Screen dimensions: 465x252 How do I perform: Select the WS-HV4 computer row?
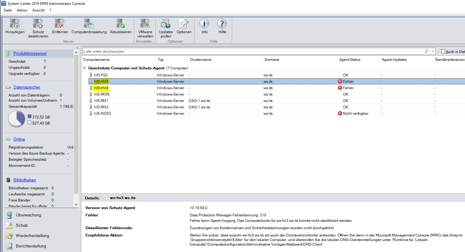[x=277, y=88]
